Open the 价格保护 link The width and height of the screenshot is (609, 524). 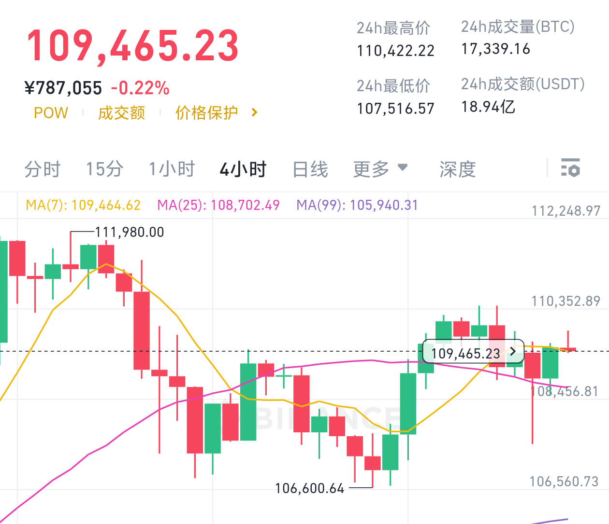[206, 113]
